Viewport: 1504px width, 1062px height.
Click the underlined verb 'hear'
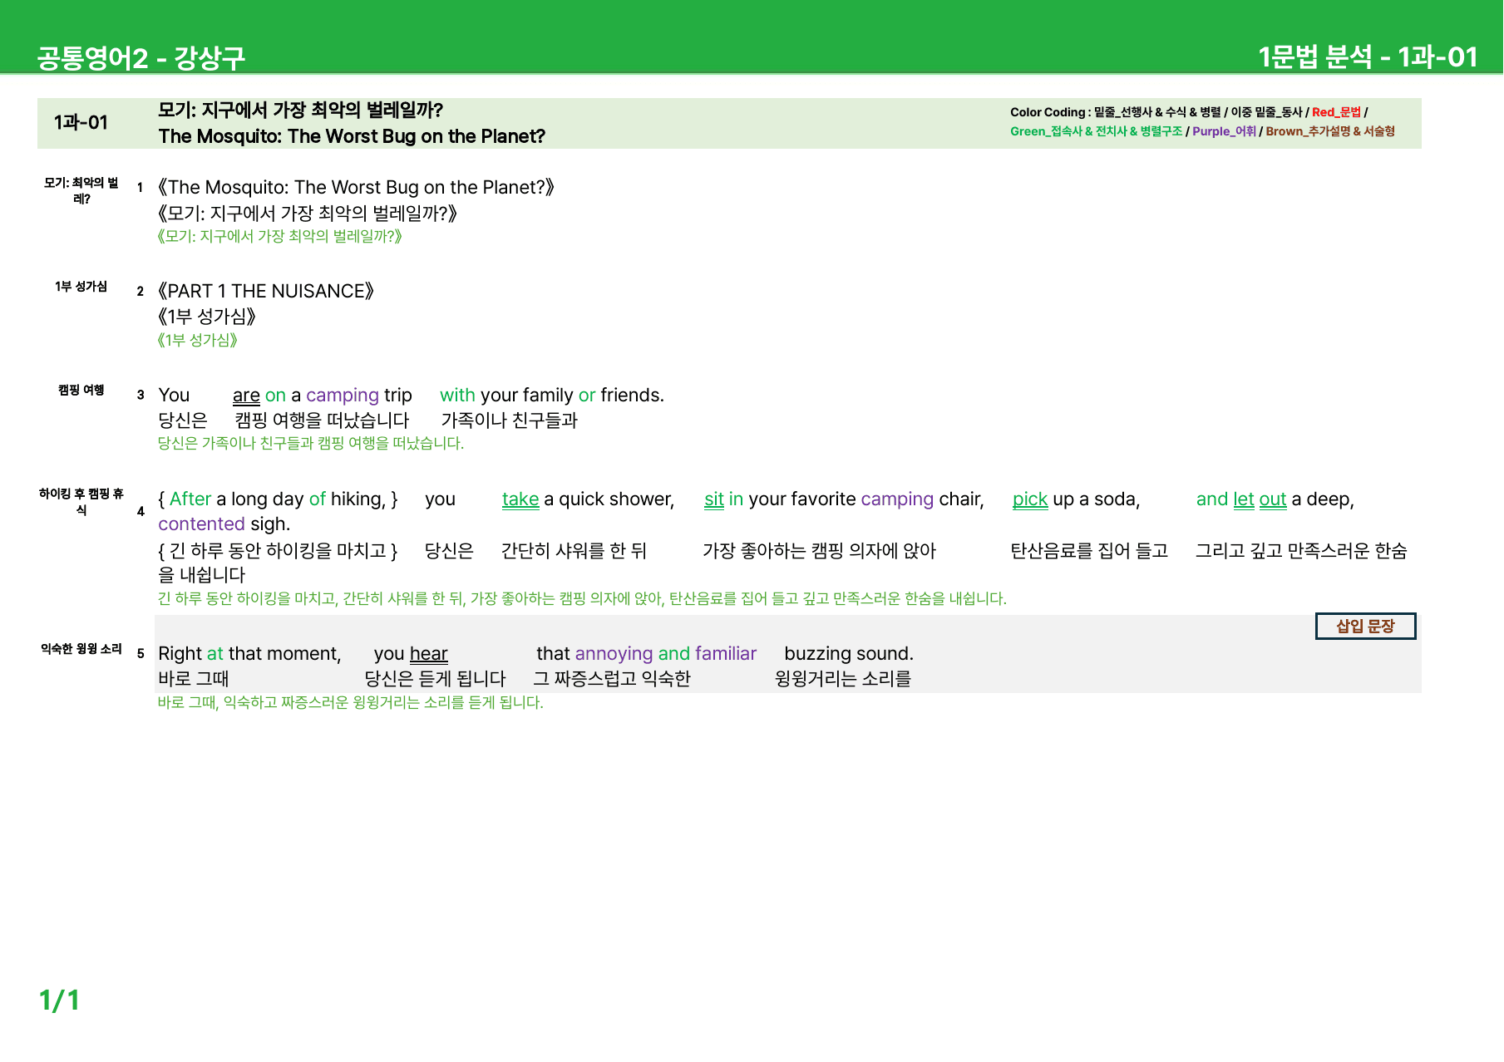pyautogui.click(x=429, y=654)
